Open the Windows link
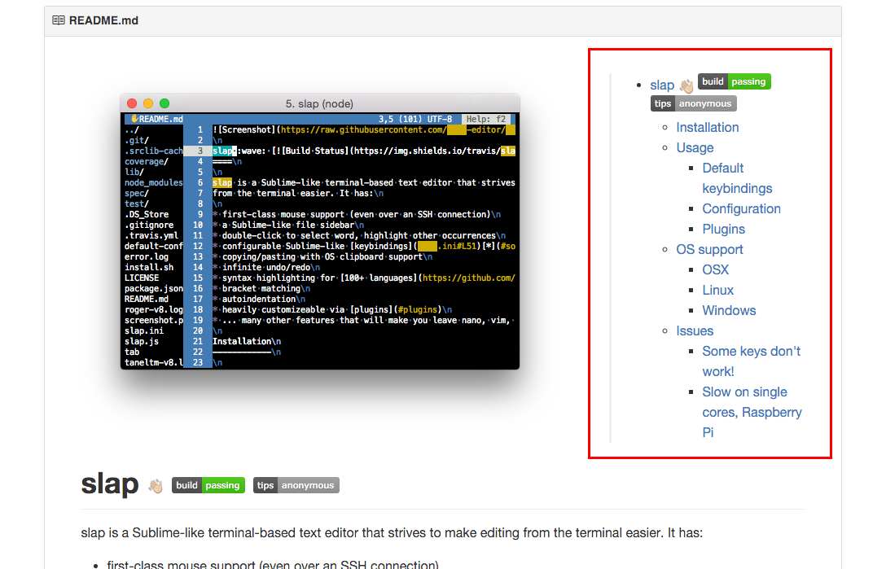886x569 pixels. tap(729, 310)
